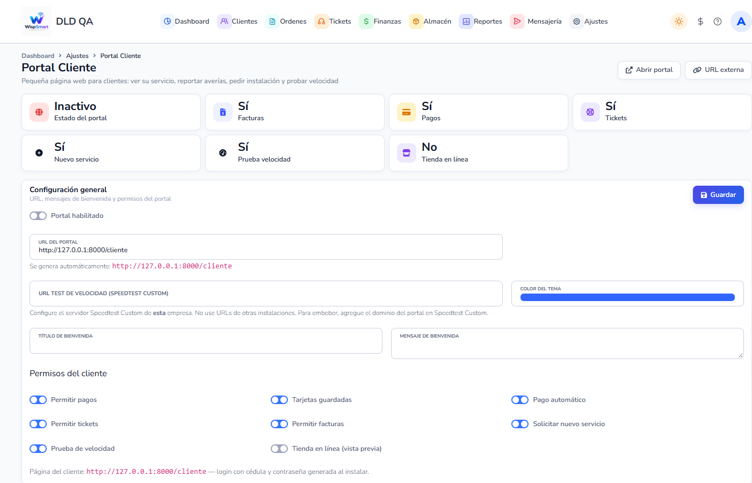Click the globe icon on Estado del portal card
Viewport: 752px width, 483px height.
pyautogui.click(x=39, y=112)
